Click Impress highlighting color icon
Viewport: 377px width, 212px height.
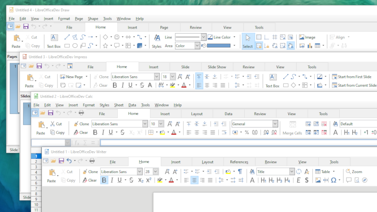(x=173, y=85)
